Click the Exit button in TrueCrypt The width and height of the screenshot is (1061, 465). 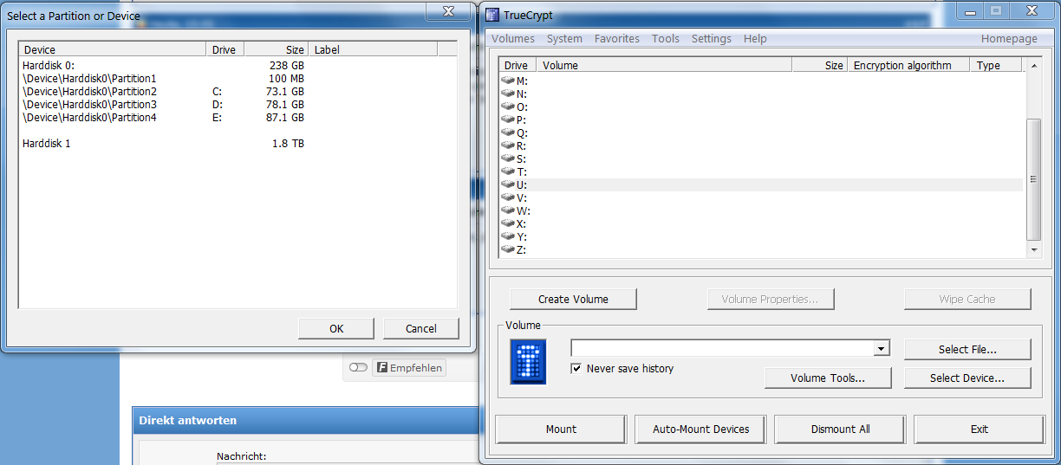(x=980, y=429)
